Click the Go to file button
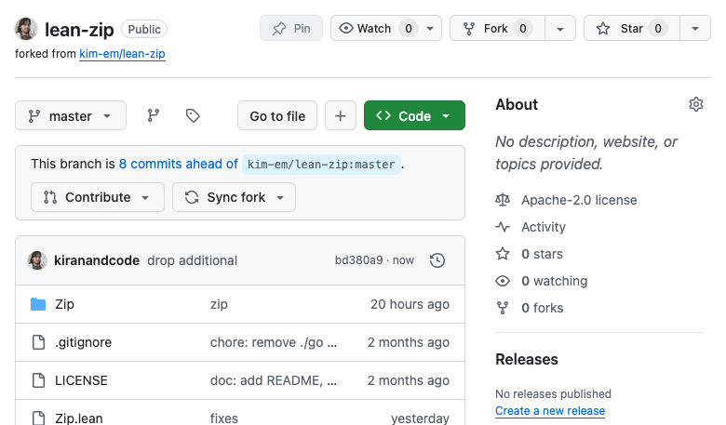The width and height of the screenshot is (726, 425). click(x=277, y=116)
